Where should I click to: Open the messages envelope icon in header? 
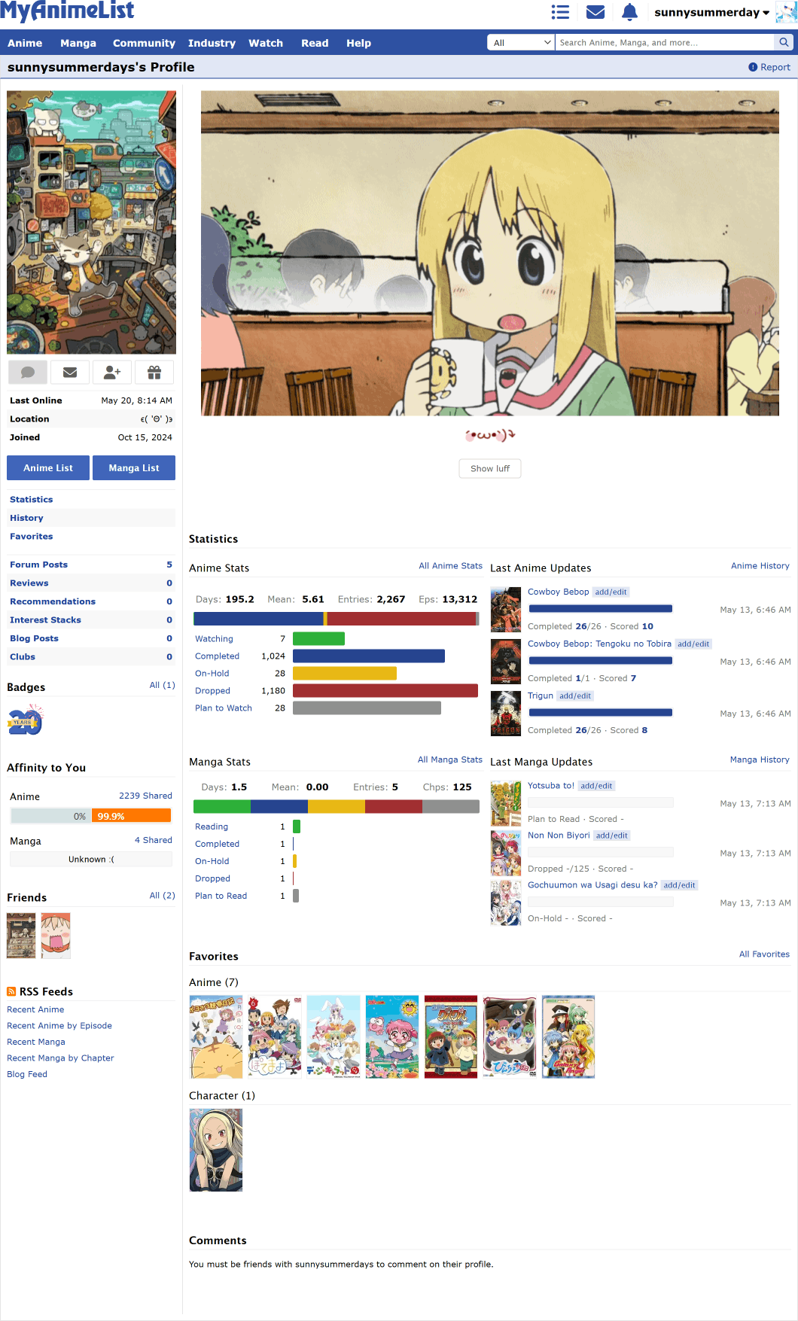point(595,12)
